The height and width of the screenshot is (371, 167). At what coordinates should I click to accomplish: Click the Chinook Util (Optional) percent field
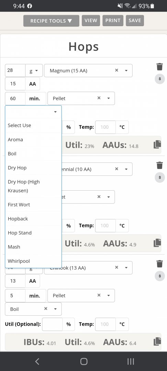click(52, 324)
